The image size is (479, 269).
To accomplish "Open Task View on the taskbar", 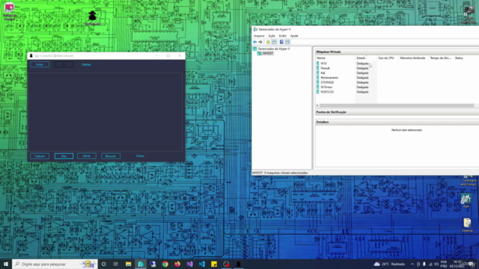I will point(116,264).
